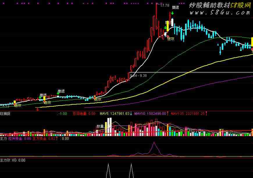Viewport: 253px width, 178px height.
Task: Click the 主力攻 indicator name
Action: pos(5,160)
